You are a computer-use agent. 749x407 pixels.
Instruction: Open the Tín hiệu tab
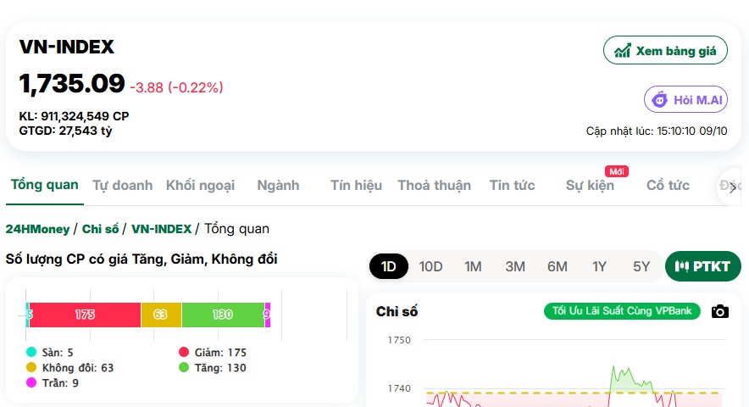(x=356, y=185)
